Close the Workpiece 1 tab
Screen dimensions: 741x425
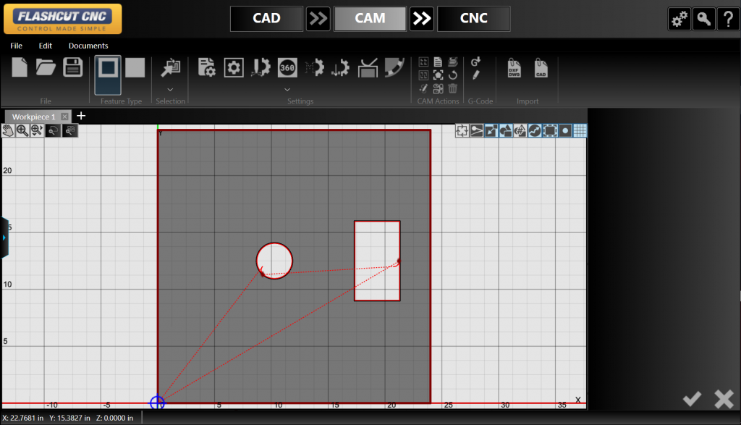(64, 117)
